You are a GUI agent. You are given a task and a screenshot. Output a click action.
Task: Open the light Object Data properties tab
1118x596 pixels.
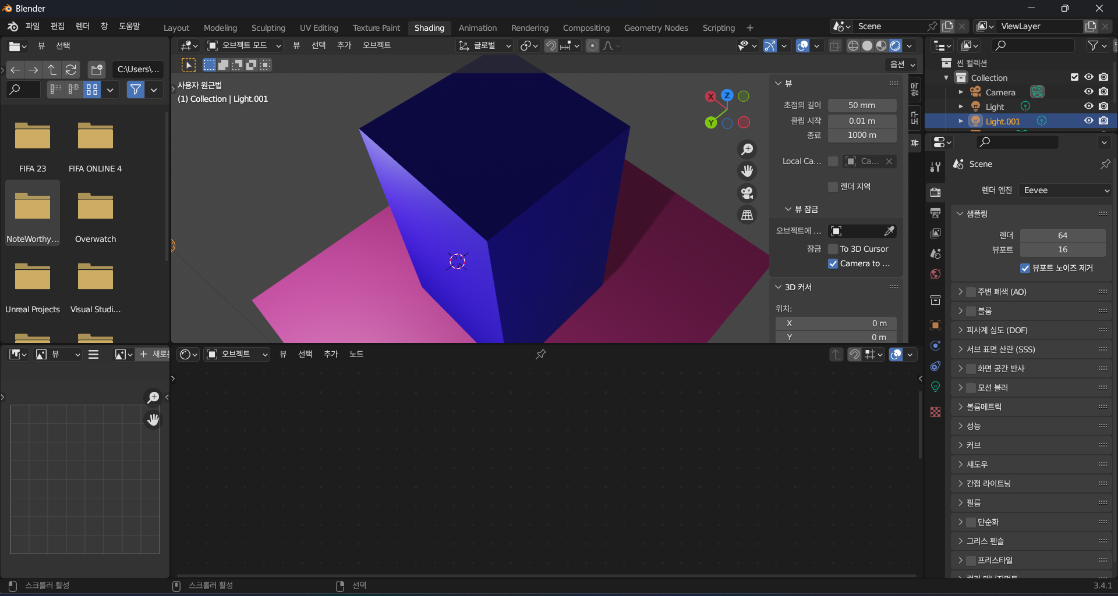click(936, 387)
